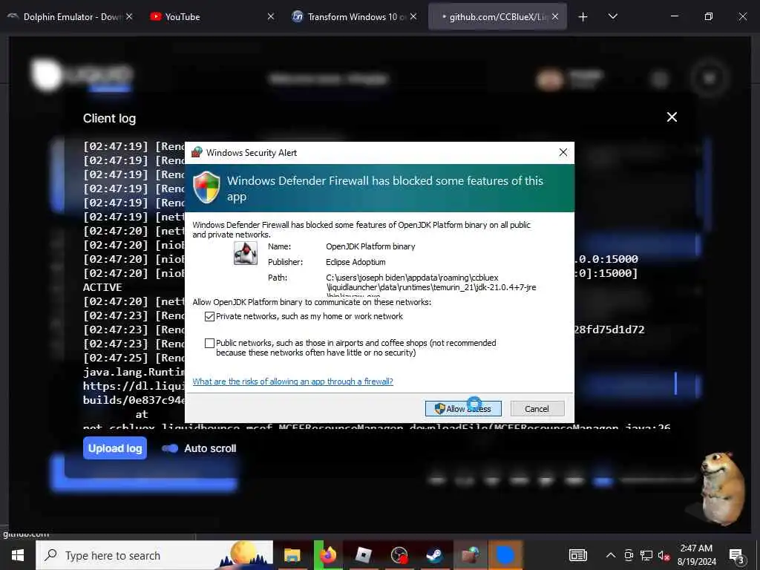Open the notification center icon

pos(736,556)
